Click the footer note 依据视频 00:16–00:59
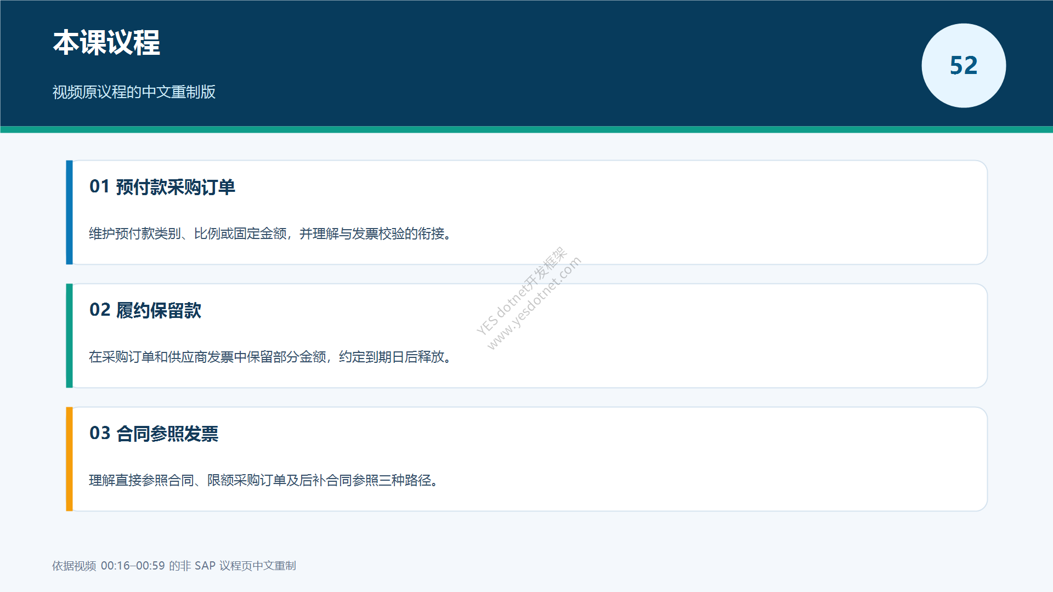The image size is (1053, 592). pyautogui.click(x=109, y=566)
